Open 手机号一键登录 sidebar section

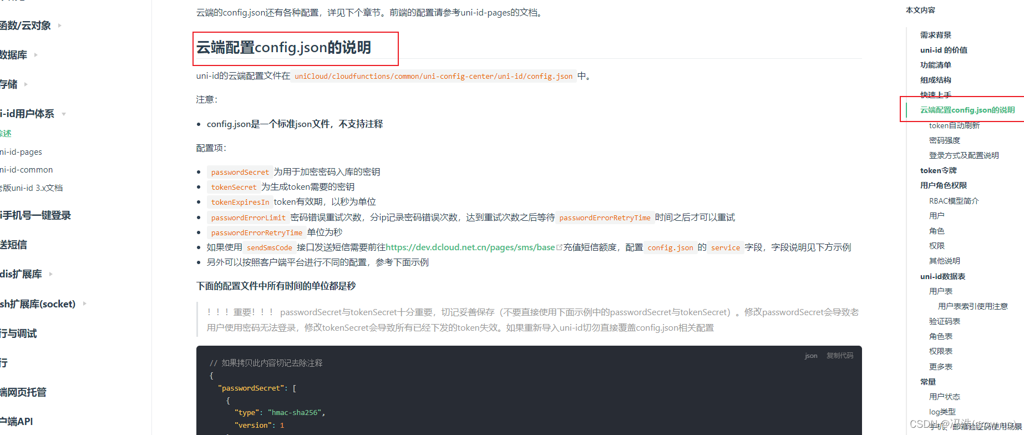(x=36, y=215)
